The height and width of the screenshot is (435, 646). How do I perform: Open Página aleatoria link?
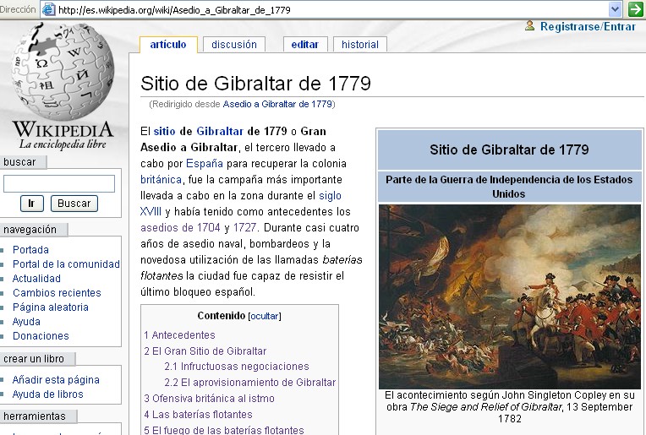pyautogui.click(x=51, y=307)
